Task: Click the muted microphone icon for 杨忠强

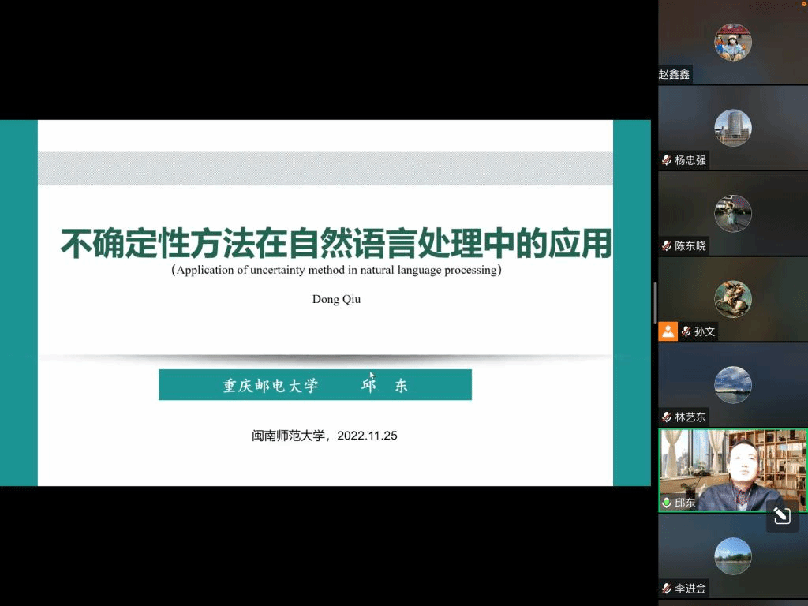Action: tap(667, 160)
